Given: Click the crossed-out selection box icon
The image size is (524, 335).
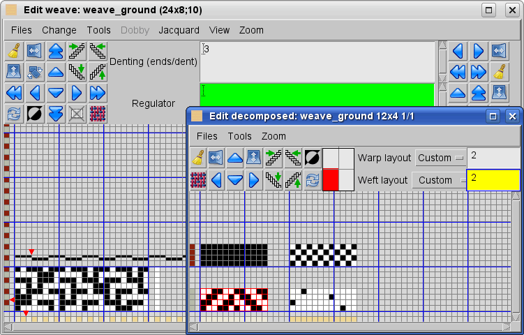Looking at the screenshot, I should [x=77, y=114].
